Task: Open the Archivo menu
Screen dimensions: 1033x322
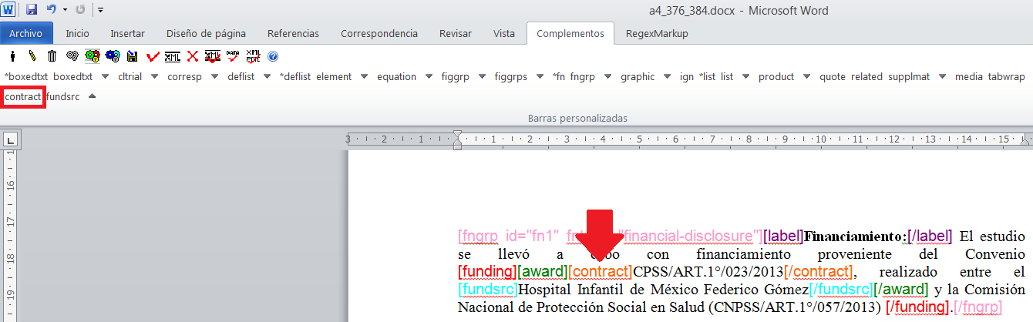Action: [x=27, y=34]
